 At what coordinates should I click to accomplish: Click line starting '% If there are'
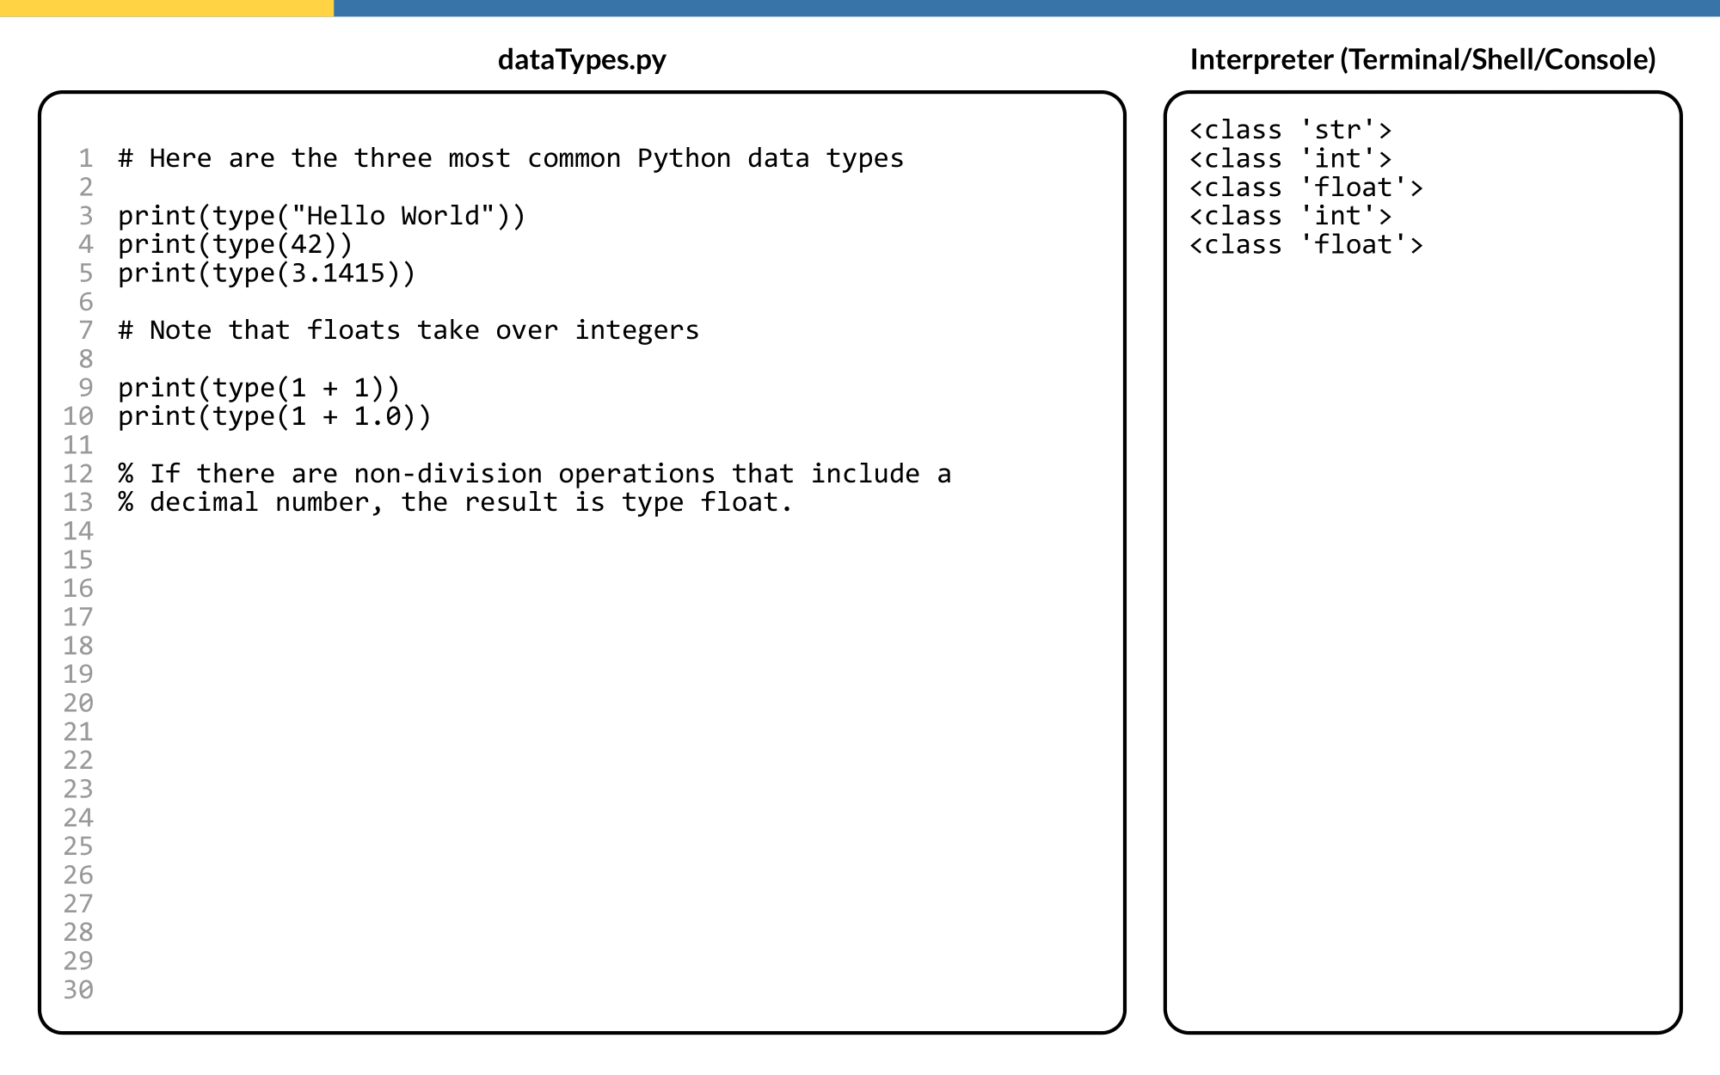534,474
